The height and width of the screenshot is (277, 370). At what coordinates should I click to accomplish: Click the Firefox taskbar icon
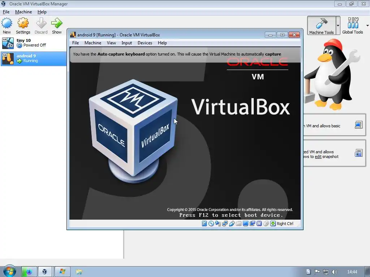point(29,272)
